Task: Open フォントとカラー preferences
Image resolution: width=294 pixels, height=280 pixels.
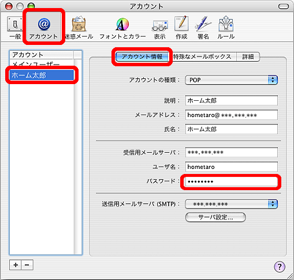Action: 122,28
